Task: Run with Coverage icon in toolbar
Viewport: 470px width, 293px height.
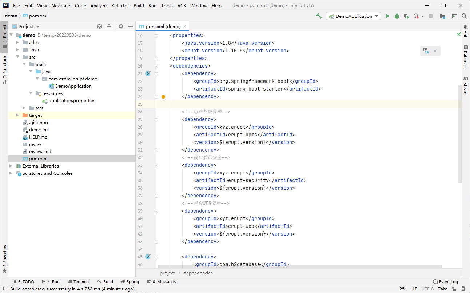Action: [406, 16]
